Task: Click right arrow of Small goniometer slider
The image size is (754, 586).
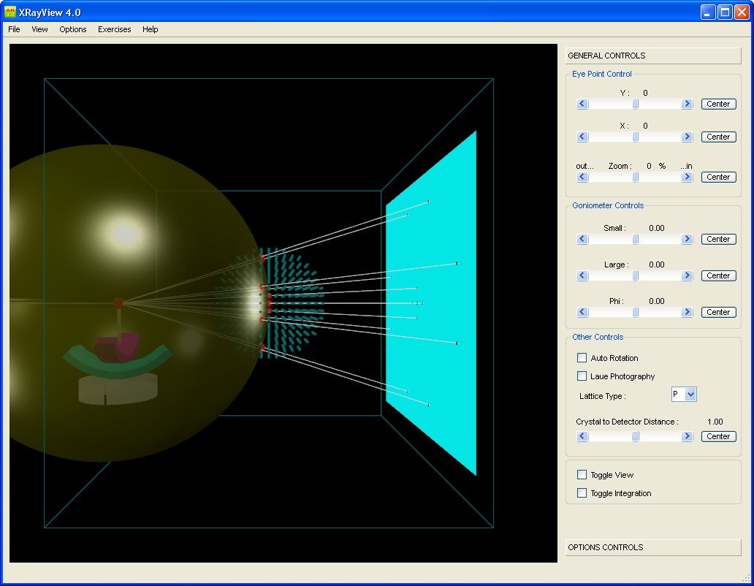Action: tap(688, 239)
